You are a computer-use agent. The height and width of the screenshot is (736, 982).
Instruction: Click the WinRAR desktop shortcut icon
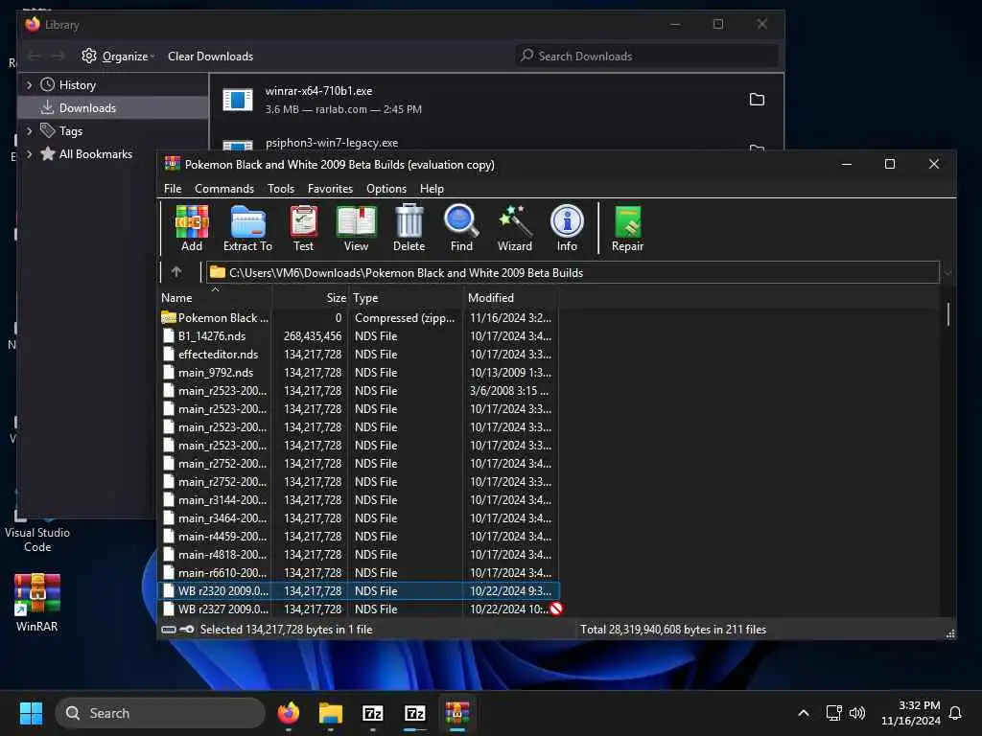pos(37,602)
